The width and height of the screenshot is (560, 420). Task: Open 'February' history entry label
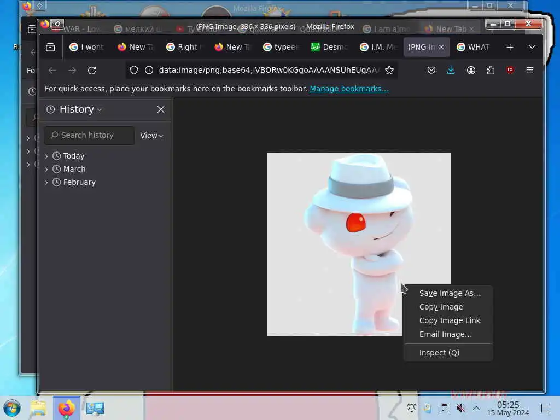click(79, 182)
